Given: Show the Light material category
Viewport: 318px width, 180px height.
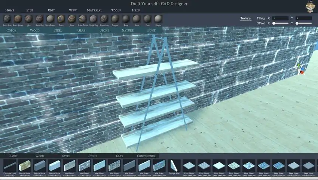Looking at the screenshot, I should tap(151, 30).
